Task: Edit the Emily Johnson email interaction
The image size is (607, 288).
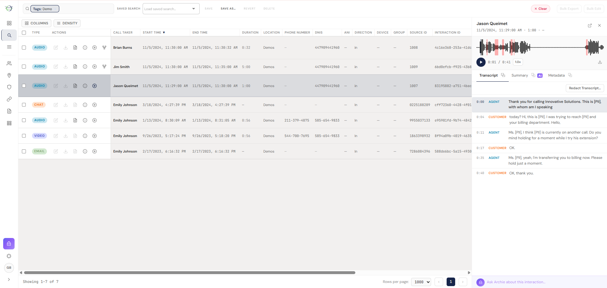Action: [56, 151]
